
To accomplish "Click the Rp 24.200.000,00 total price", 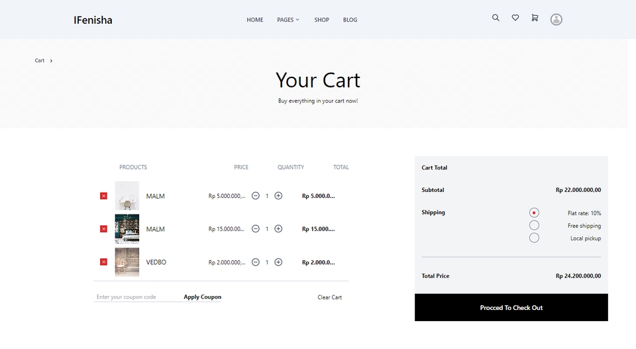I will (x=578, y=275).
